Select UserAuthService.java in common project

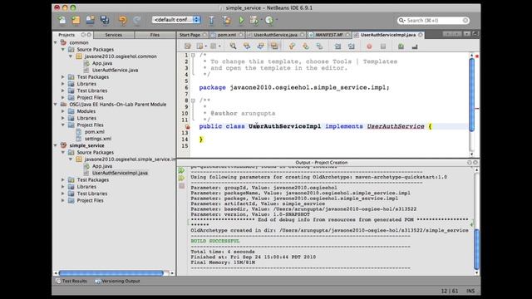[x=115, y=70]
